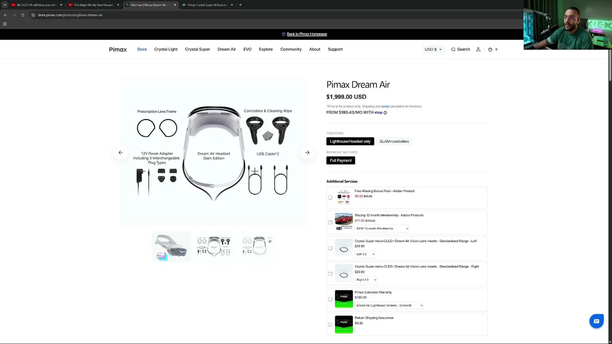This screenshot has width=612, height=344.
Task: Select the first gallery thumbnail of the headset
Action: [x=171, y=247]
